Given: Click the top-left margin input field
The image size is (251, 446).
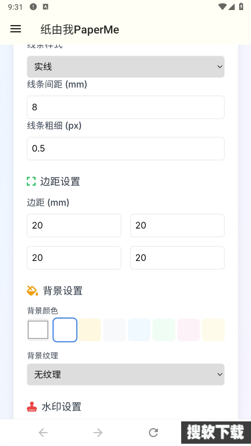Looking at the screenshot, I should coord(74,225).
